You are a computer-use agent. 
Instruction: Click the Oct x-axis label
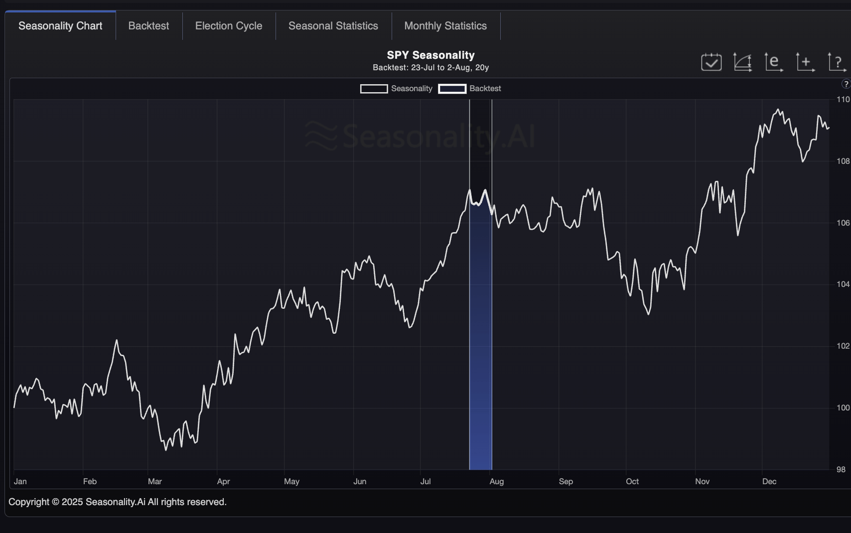632,482
